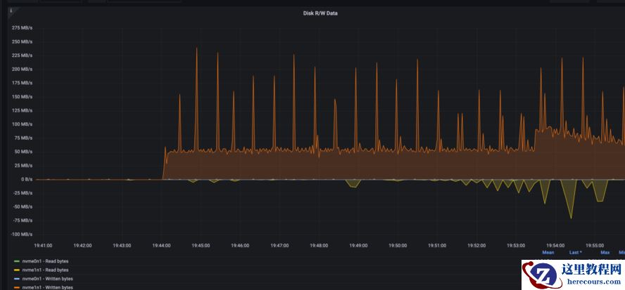
Task: Click the 275 MB/s y-axis label
Action: [x=22, y=28]
